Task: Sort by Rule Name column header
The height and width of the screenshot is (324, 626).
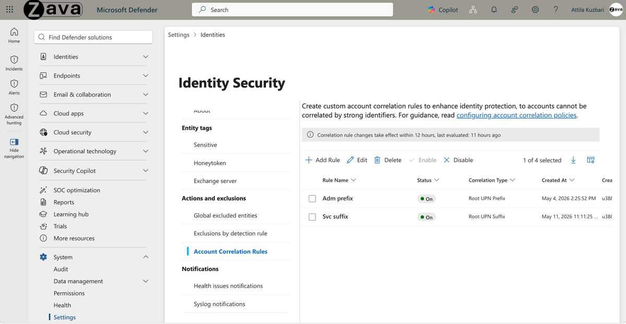Action: tap(339, 180)
